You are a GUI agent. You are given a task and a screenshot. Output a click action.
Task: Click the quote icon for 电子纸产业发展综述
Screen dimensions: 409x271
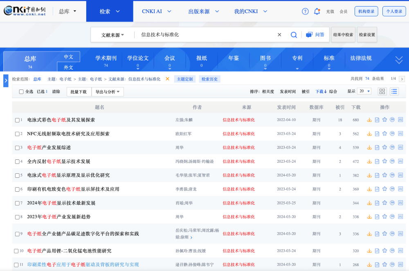click(x=392, y=148)
